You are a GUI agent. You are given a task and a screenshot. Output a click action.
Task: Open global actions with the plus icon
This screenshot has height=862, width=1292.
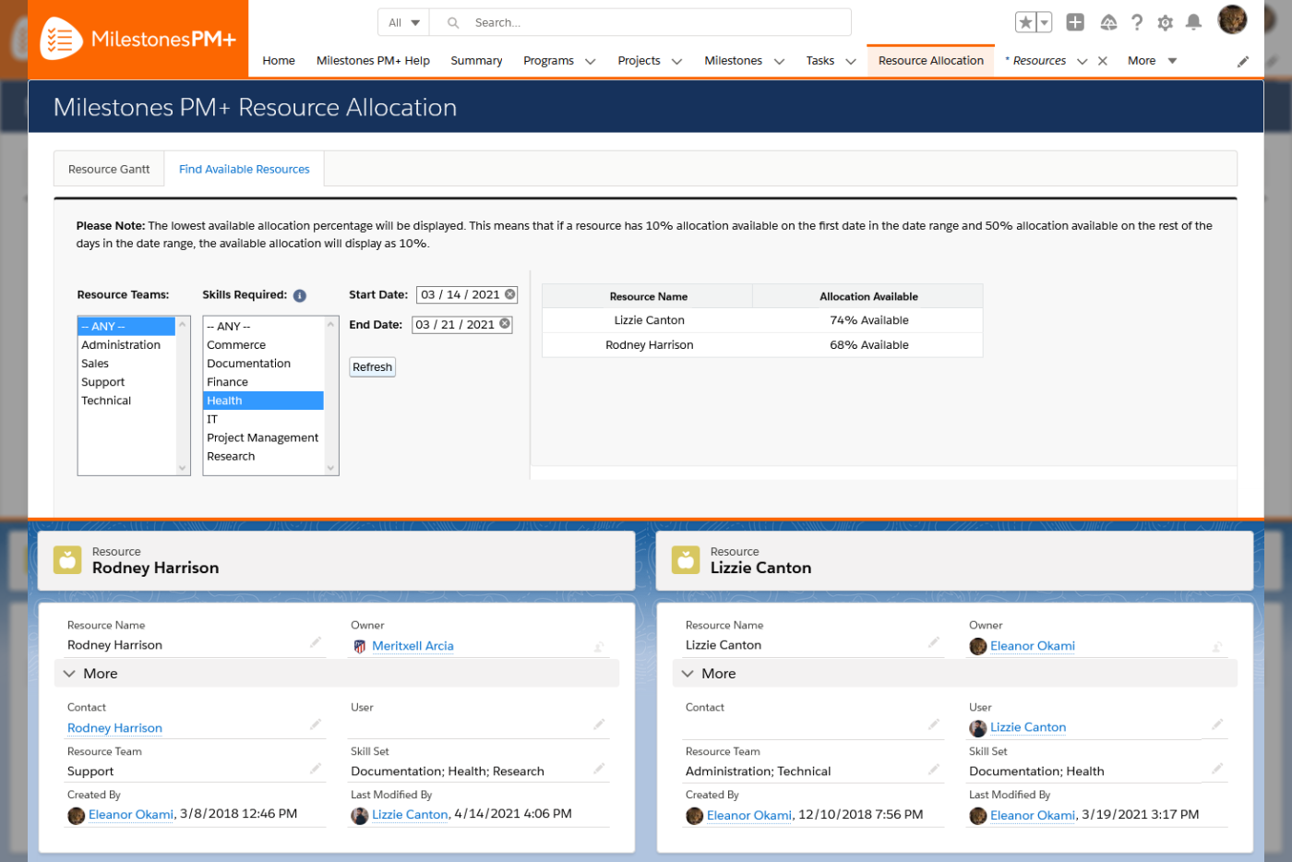click(x=1074, y=21)
